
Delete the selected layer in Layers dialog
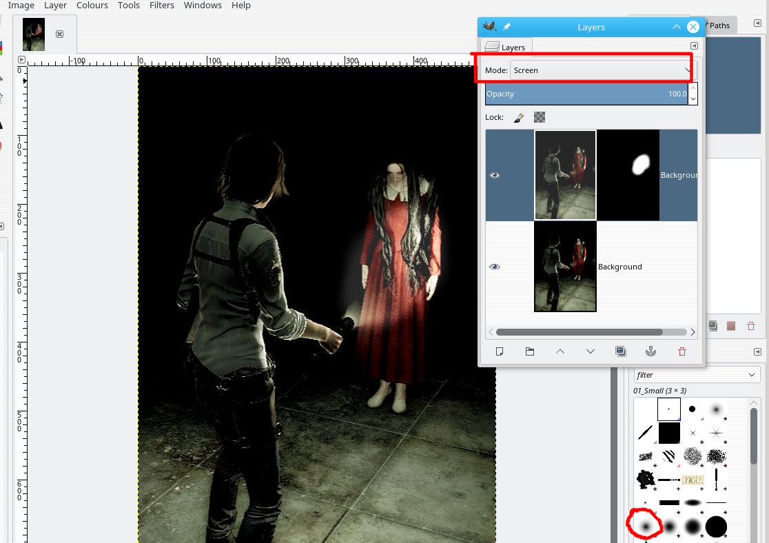tap(681, 351)
